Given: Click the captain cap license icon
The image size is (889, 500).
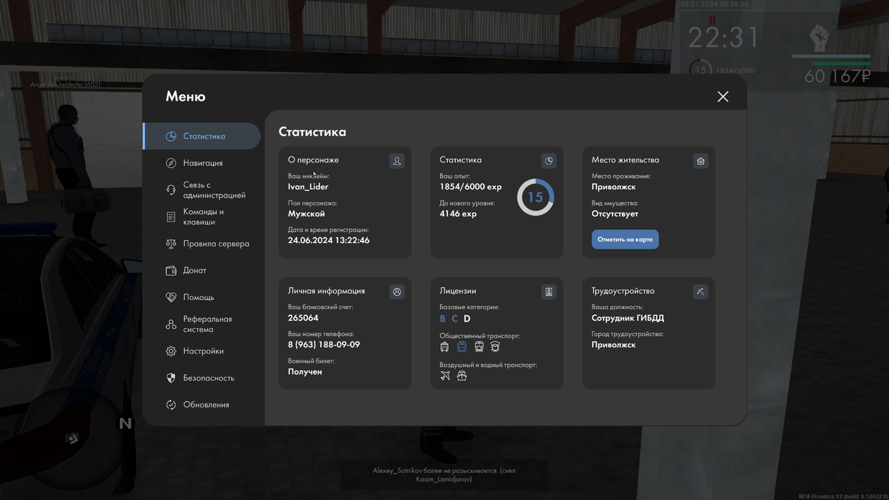Looking at the screenshot, I should point(495,347).
